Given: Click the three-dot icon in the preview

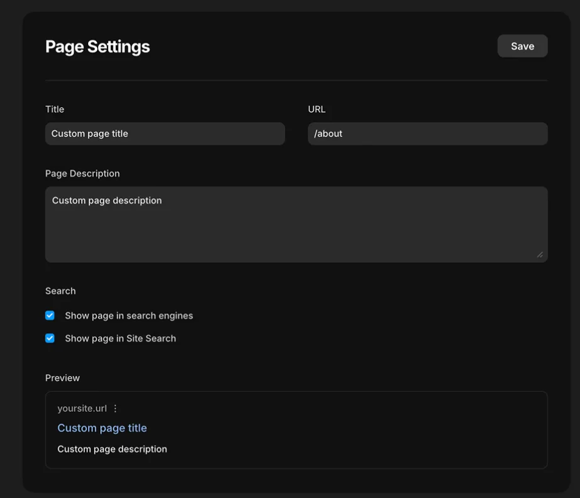Looking at the screenshot, I should [x=115, y=408].
